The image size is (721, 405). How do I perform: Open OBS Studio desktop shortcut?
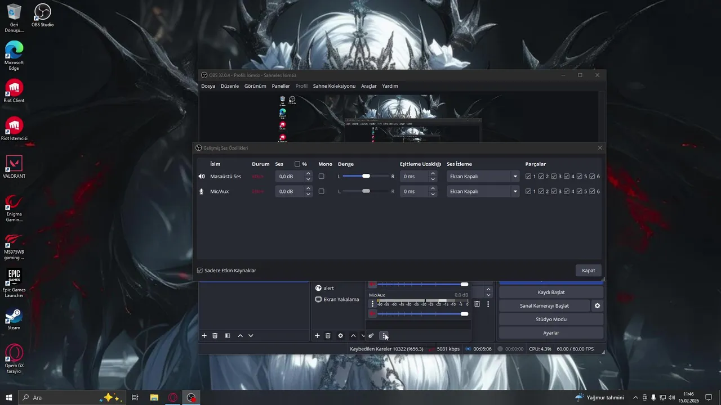(x=42, y=16)
